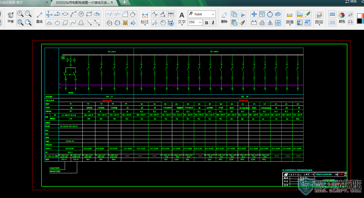This screenshot has width=364, height=198.
Task: Click the insert image icon
Action: pos(299,23)
